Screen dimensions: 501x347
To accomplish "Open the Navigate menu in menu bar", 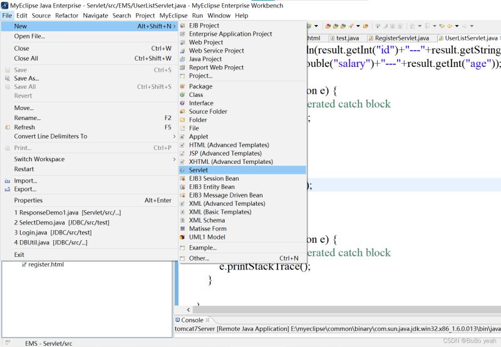I will pyautogui.click(x=95, y=16).
